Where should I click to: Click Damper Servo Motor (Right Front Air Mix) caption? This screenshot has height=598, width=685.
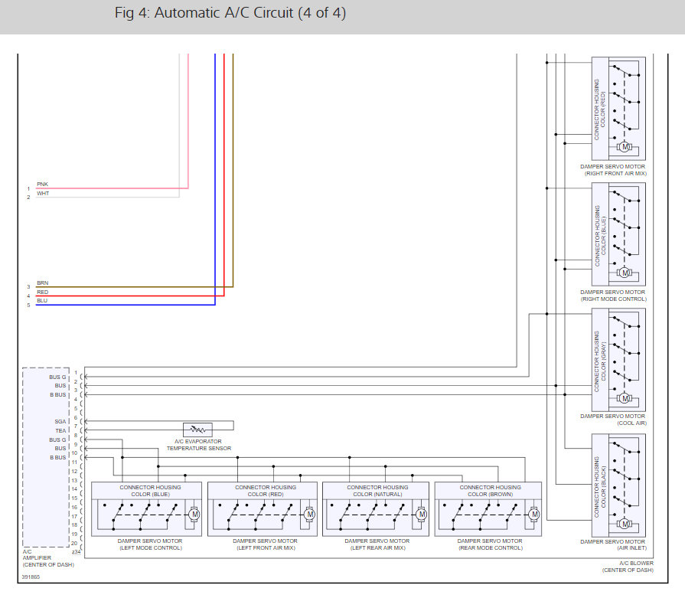613,170
